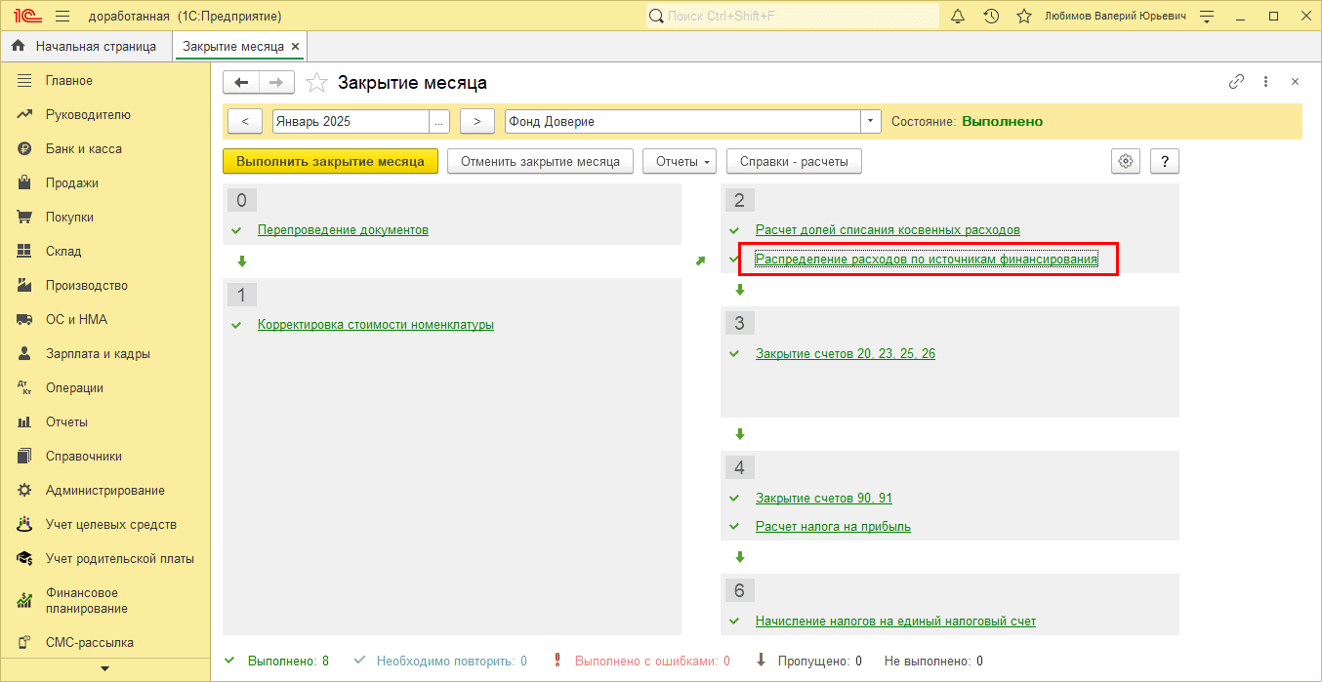Open organization dropdown for Фонд Доверие
1322x682 pixels.
[x=870, y=122]
